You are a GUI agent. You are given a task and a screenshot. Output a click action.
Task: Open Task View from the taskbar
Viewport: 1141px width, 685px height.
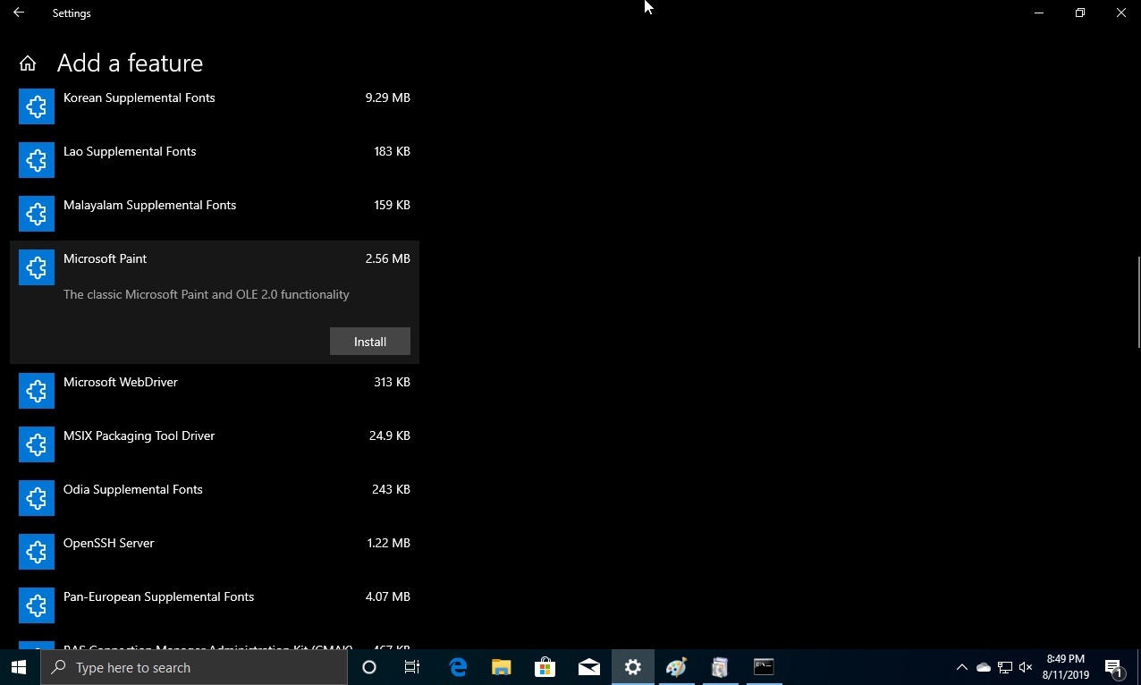[x=412, y=667]
